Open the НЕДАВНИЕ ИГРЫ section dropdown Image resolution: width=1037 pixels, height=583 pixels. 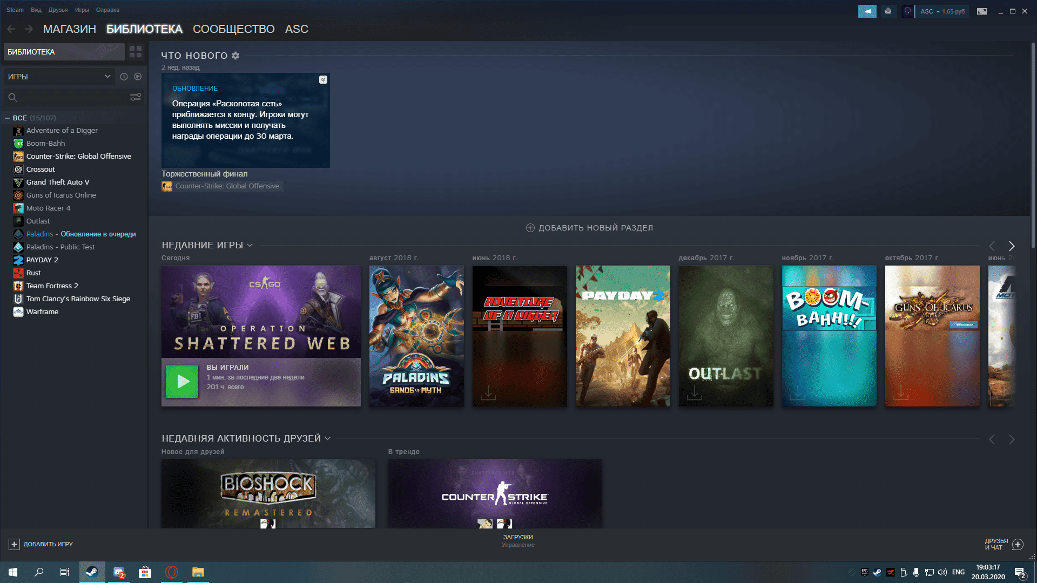click(250, 246)
